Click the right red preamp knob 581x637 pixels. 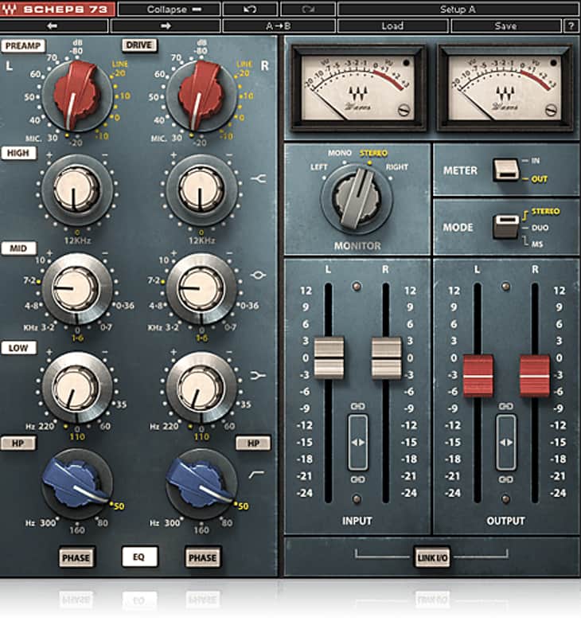click(201, 96)
